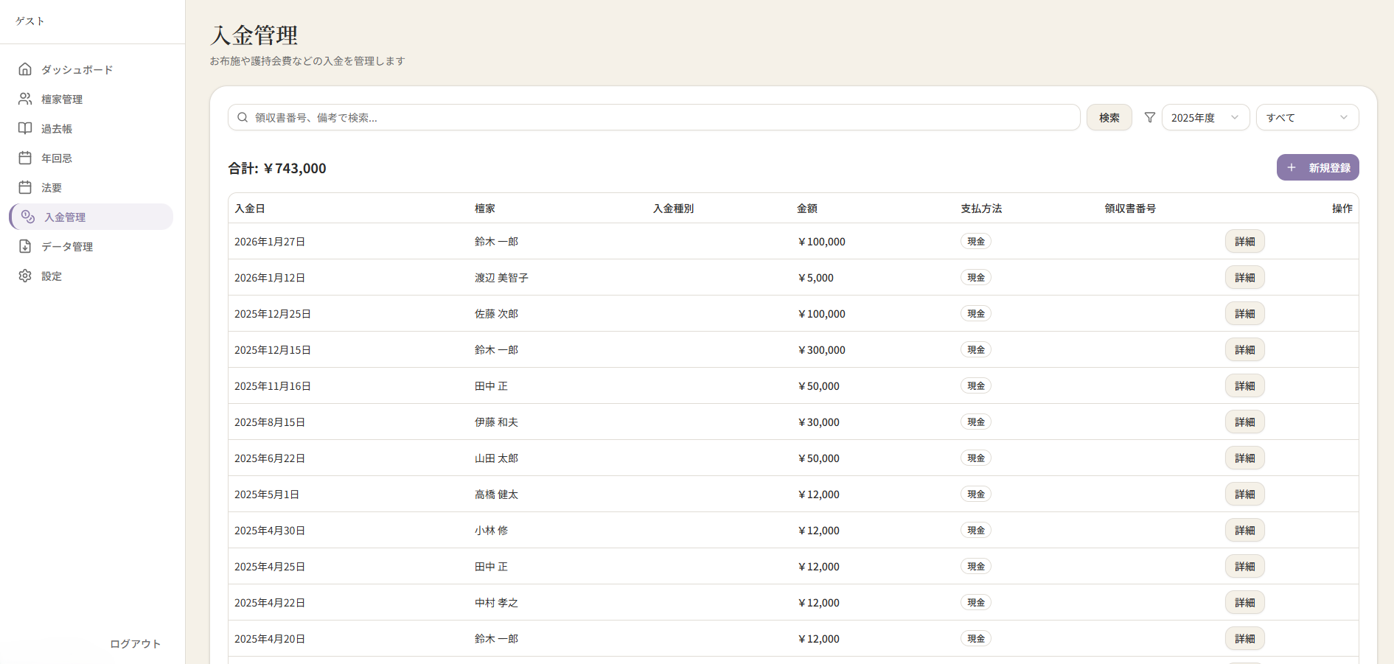This screenshot has height=664, width=1394.
Task: Click the 法要 calendar icon
Action: point(25,187)
